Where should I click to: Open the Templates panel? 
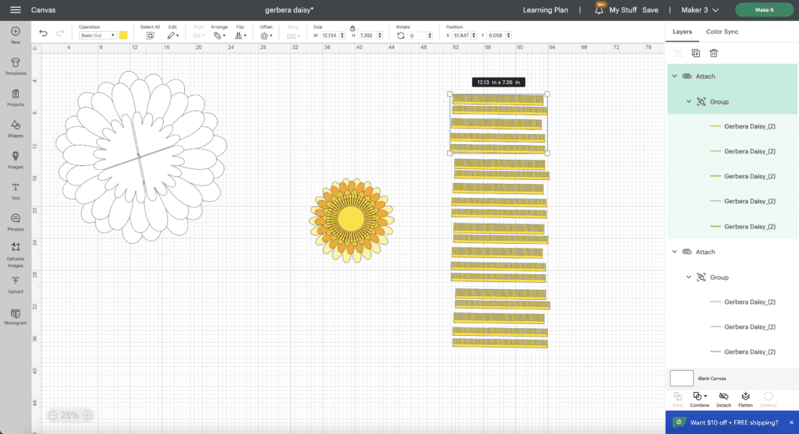(x=16, y=66)
